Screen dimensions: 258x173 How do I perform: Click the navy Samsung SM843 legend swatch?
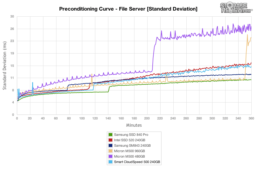pyautogui.click(x=110, y=145)
